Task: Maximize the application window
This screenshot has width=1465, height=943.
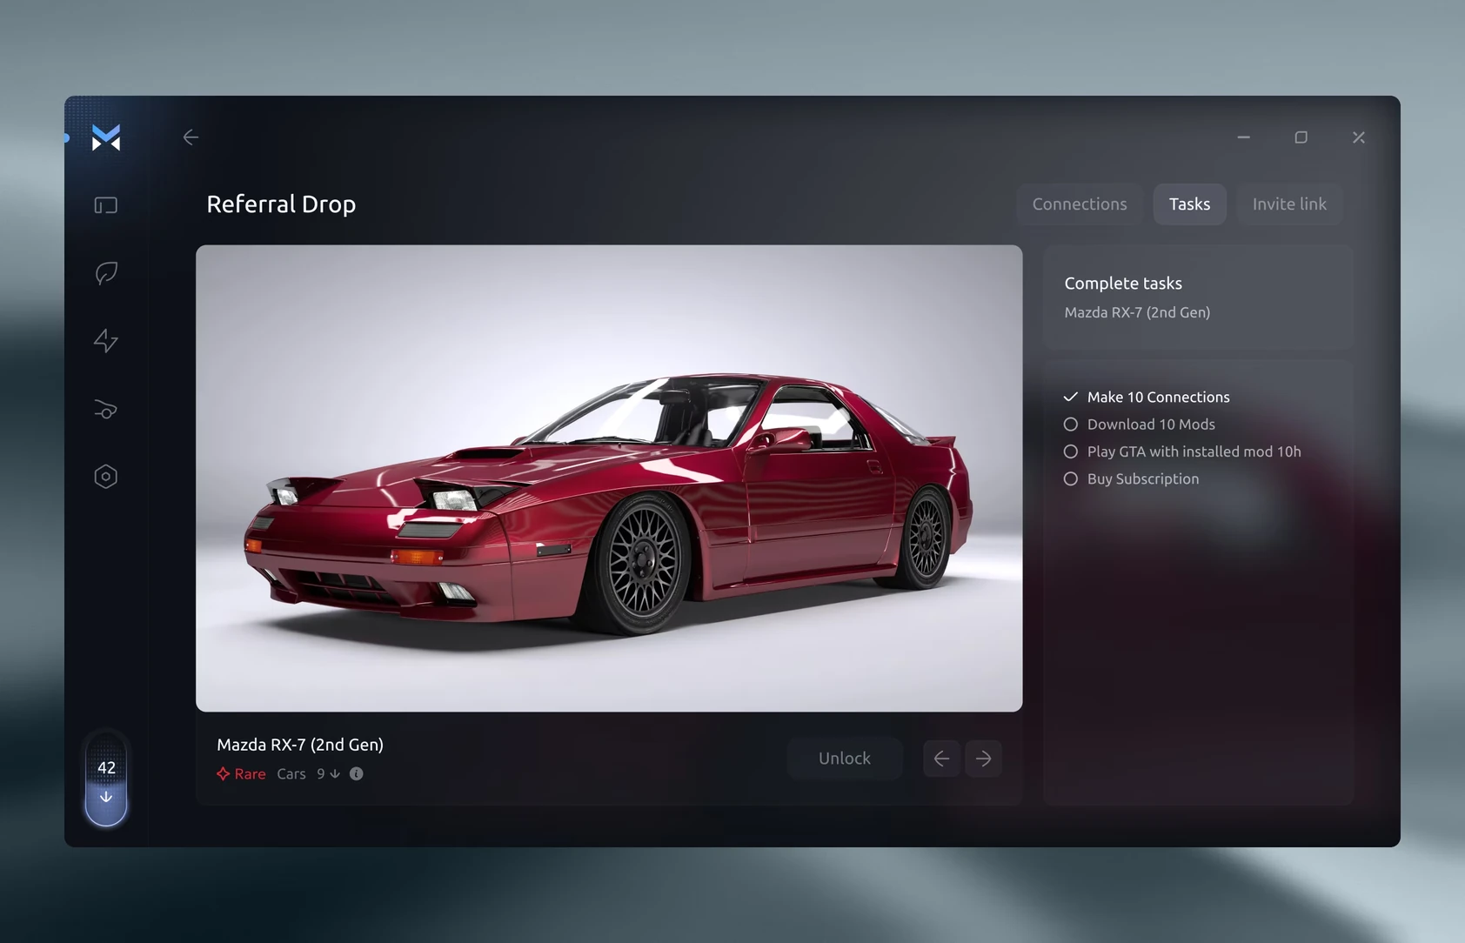Action: [1301, 137]
